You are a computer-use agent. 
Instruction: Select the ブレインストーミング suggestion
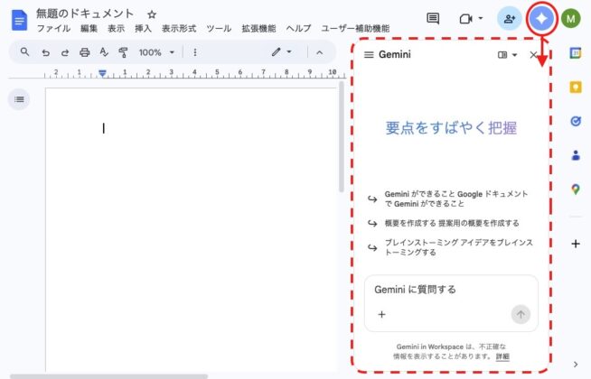(x=450, y=247)
